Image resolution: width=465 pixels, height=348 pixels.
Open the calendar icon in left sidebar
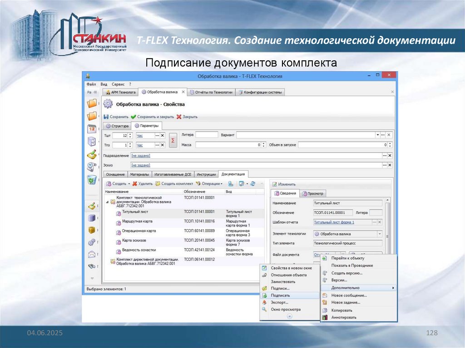92,129
